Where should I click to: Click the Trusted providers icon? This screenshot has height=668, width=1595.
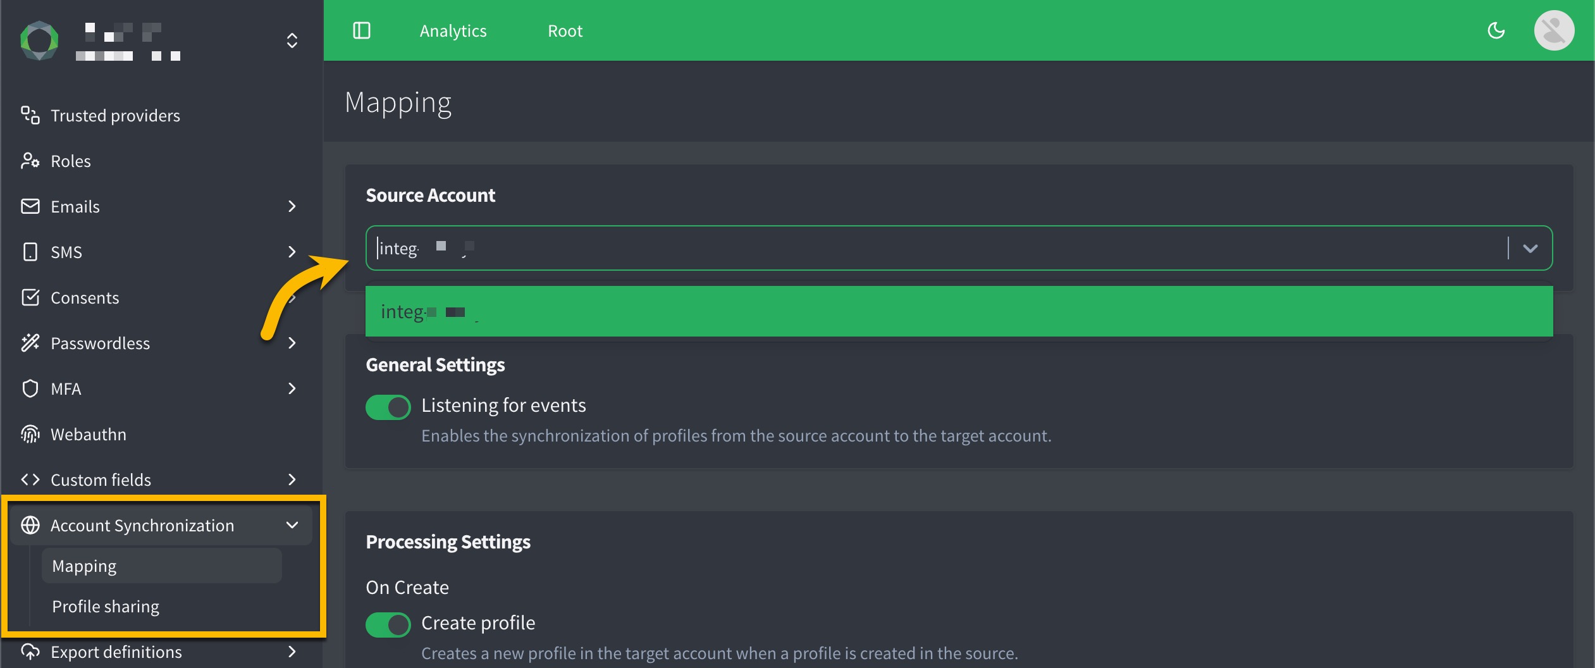coord(30,115)
